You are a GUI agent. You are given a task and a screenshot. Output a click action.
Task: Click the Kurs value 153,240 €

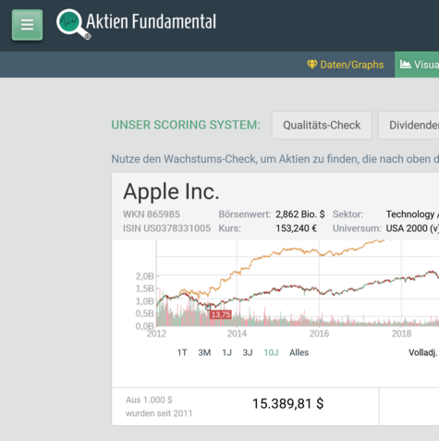296,228
